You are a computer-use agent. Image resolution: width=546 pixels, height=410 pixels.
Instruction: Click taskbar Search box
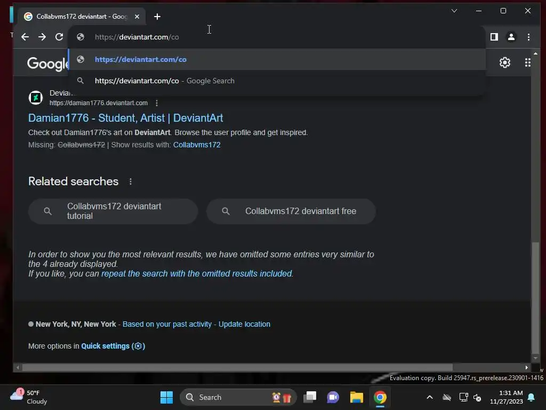pos(238,397)
